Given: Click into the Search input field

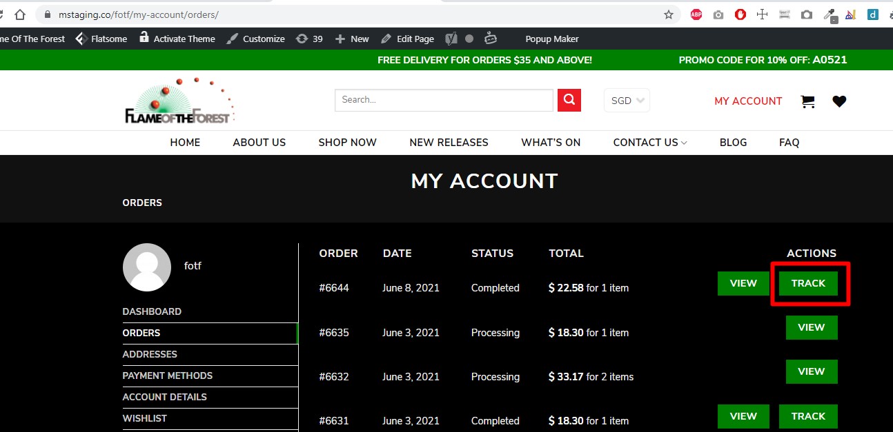Looking at the screenshot, I should pyautogui.click(x=444, y=100).
